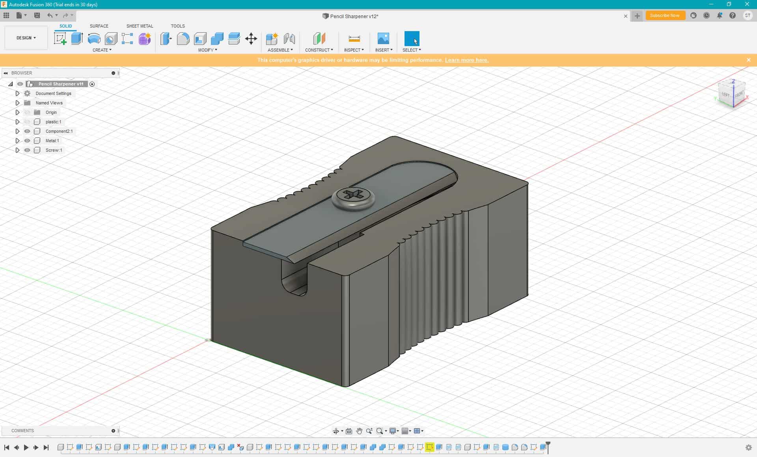Select the Shell tool
Viewport: 757px width, 457px height.
click(200, 39)
